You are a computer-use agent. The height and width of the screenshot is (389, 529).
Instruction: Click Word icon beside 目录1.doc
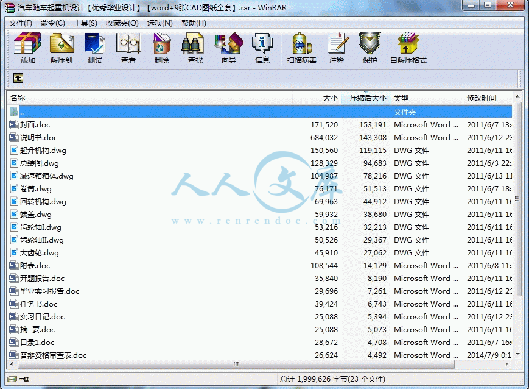13,343
